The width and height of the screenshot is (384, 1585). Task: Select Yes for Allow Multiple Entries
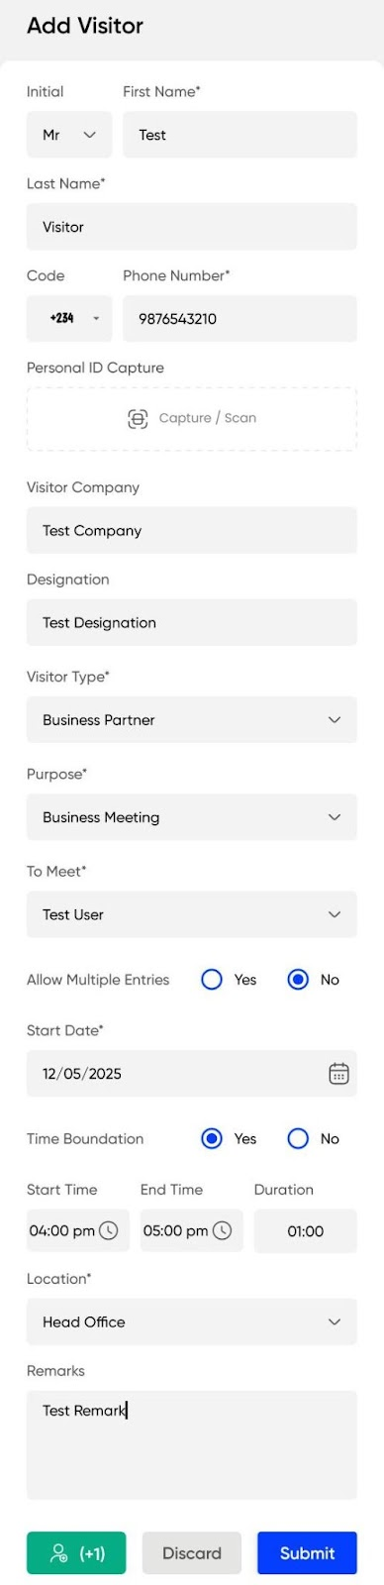point(212,980)
